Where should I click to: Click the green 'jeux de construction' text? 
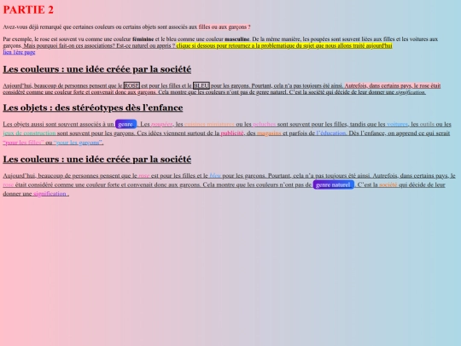pyautogui.click(x=29, y=133)
